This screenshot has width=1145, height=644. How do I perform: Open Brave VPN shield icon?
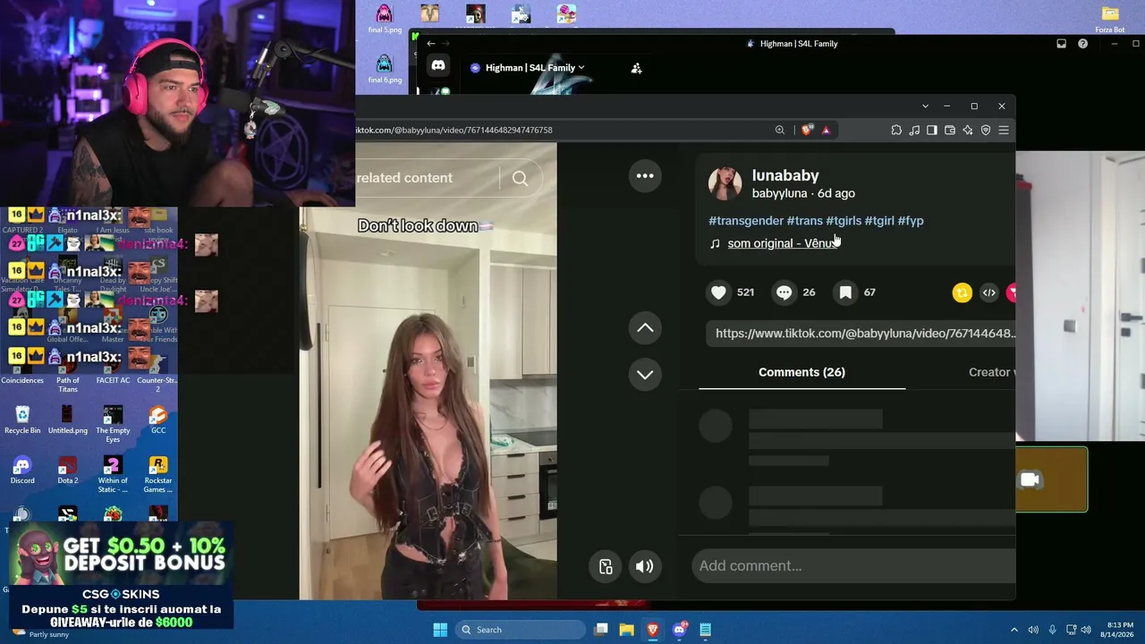click(x=986, y=131)
